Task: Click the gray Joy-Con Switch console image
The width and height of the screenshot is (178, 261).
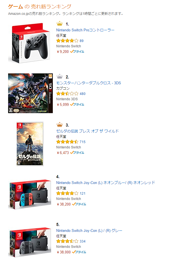Action: pyautogui.click(x=30, y=242)
